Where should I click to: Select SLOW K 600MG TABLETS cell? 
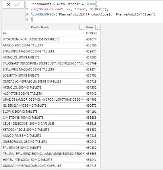click(x=43, y=112)
